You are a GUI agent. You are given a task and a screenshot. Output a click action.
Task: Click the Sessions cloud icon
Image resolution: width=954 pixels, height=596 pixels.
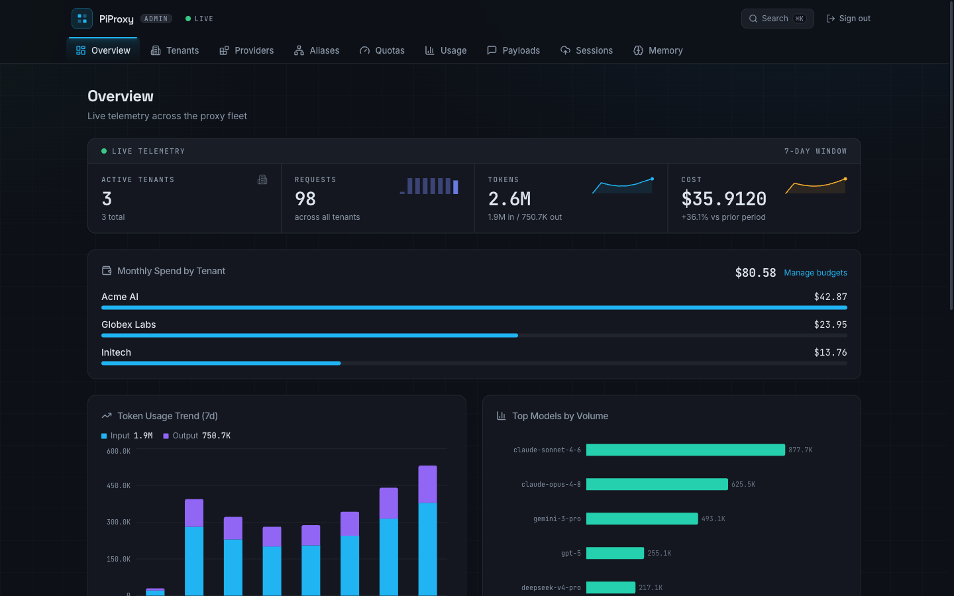(x=565, y=50)
